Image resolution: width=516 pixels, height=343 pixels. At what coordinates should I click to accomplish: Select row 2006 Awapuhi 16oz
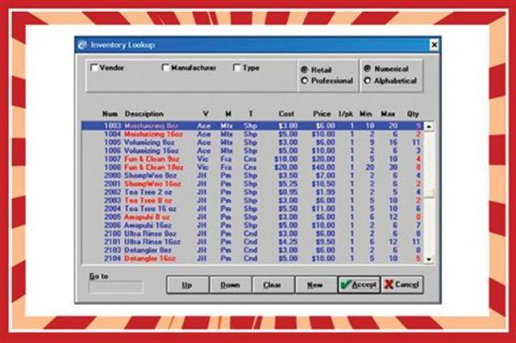(x=252, y=225)
